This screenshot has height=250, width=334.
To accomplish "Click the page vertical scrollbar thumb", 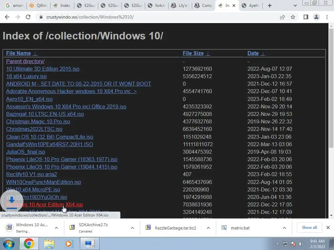I will click(x=331, y=88).
